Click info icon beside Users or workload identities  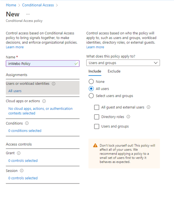(54, 84)
